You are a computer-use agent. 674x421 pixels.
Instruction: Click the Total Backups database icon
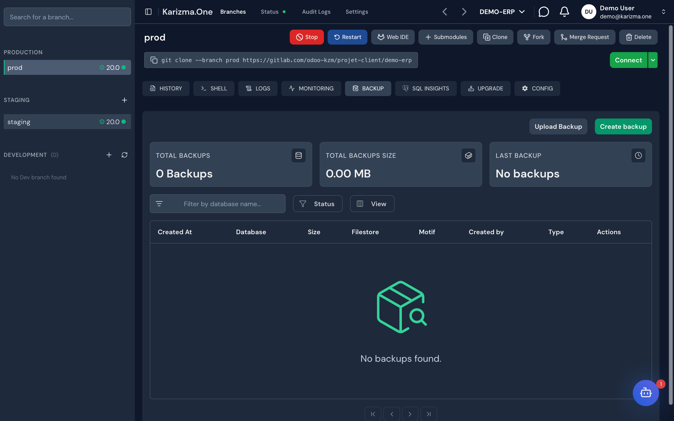point(299,155)
